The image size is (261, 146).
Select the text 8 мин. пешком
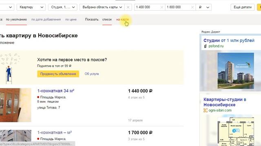pos(48,101)
